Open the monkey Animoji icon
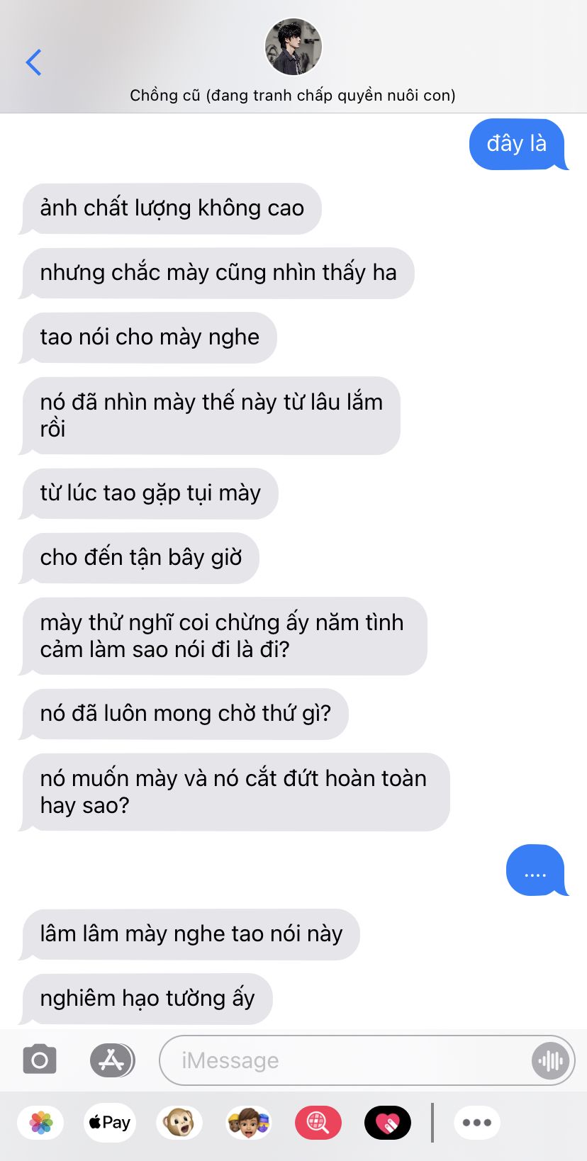587x1161 pixels. 179,1122
